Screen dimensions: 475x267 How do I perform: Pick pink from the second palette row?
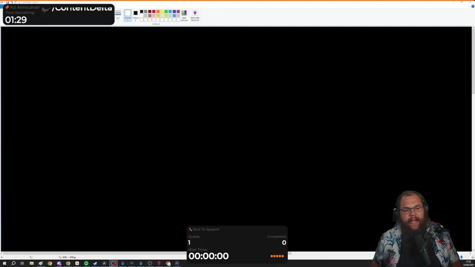tap(154, 16)
